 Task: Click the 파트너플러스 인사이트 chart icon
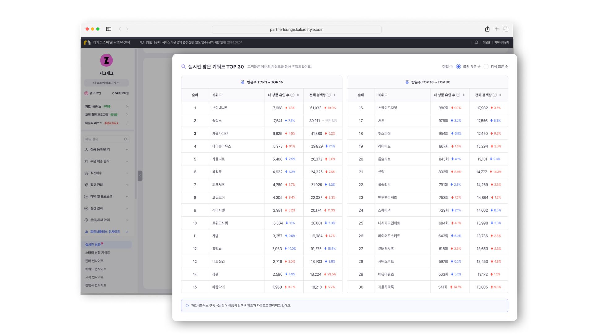pyautogui.click(x=86, y=232)
